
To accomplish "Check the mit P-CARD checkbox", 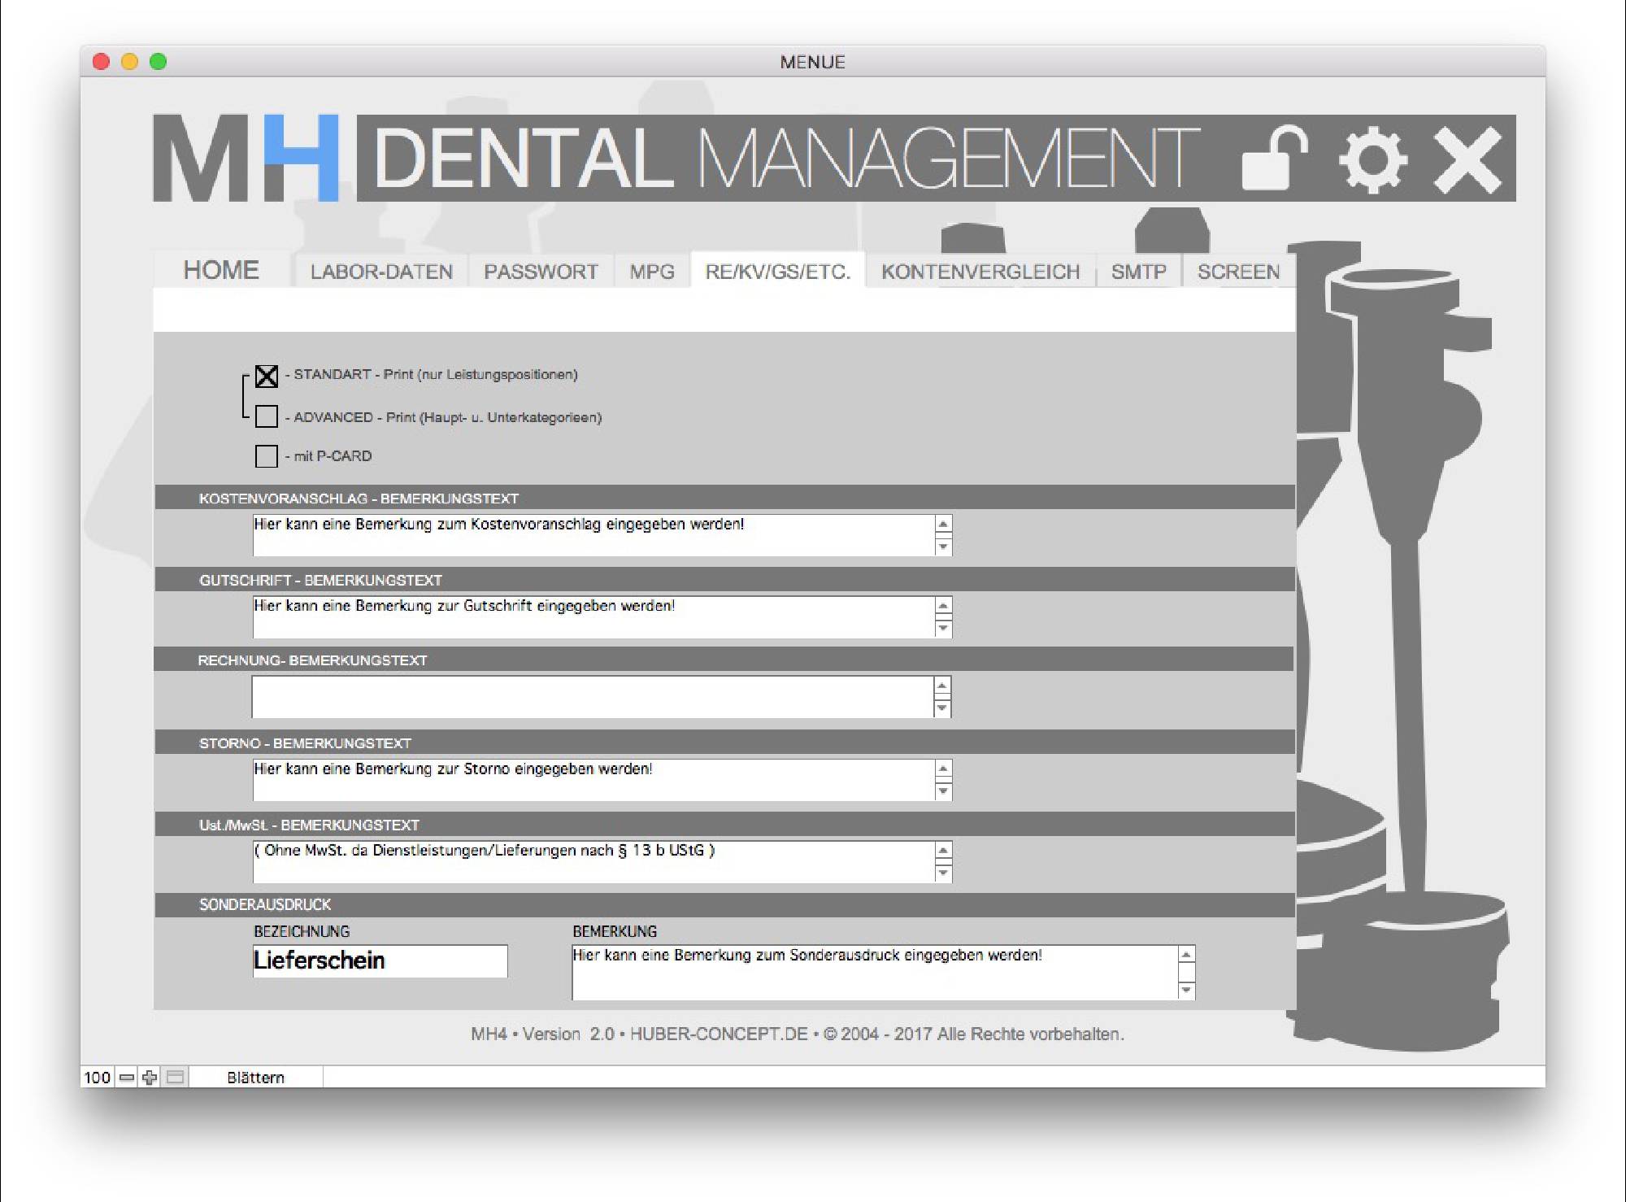I will click(267, 456).
